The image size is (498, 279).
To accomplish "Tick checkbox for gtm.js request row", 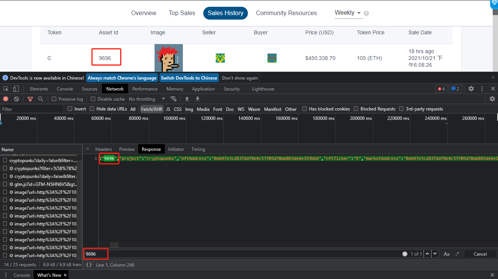I will click(x=5, y=184).
